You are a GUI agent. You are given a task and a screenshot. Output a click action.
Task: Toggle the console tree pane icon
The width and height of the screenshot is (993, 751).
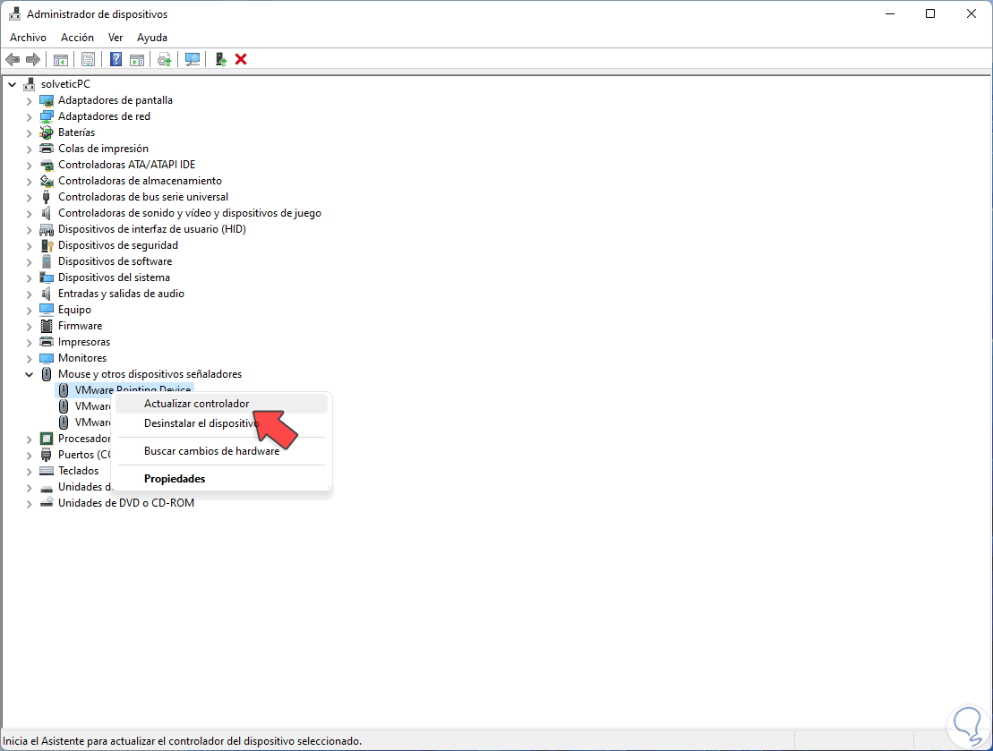coord(61,59)
